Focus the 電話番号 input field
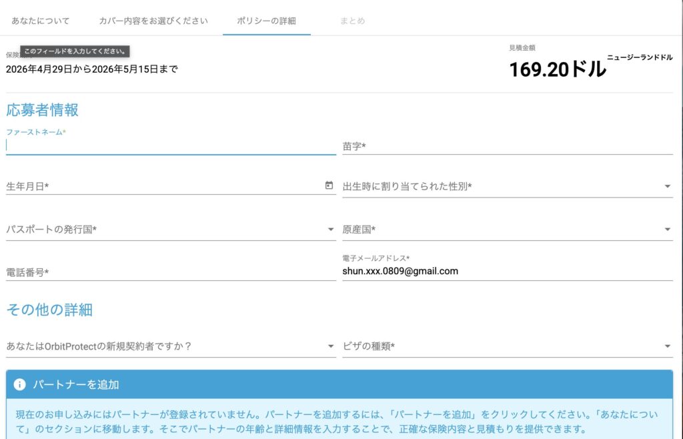This screenshot has width=683, height=439. (170, 272)
